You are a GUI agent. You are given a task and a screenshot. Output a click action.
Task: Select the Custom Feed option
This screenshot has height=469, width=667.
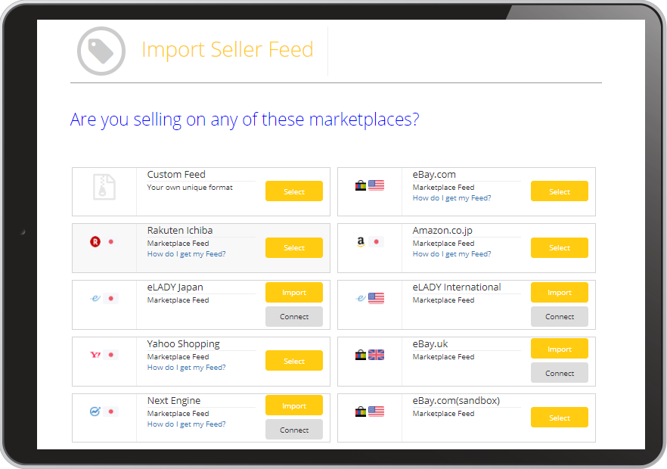pyautogui.click(x=294, y=191)
